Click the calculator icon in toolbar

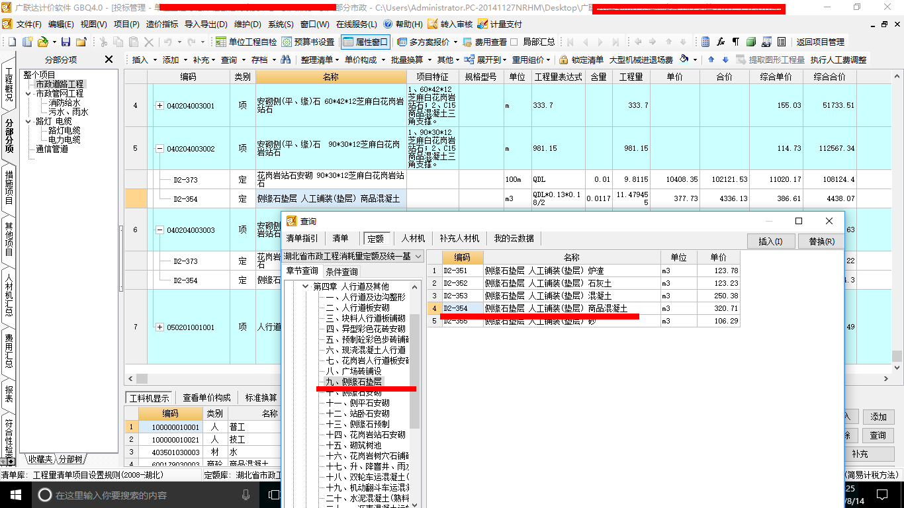[705, 42]
